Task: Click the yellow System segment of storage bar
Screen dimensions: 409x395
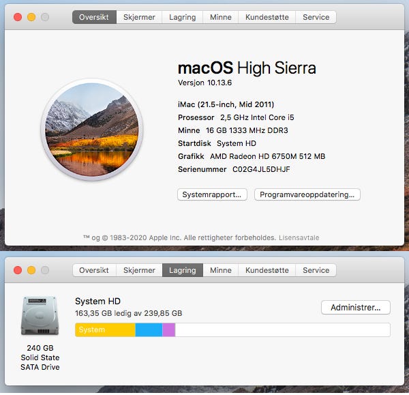Action: (106, 330)
